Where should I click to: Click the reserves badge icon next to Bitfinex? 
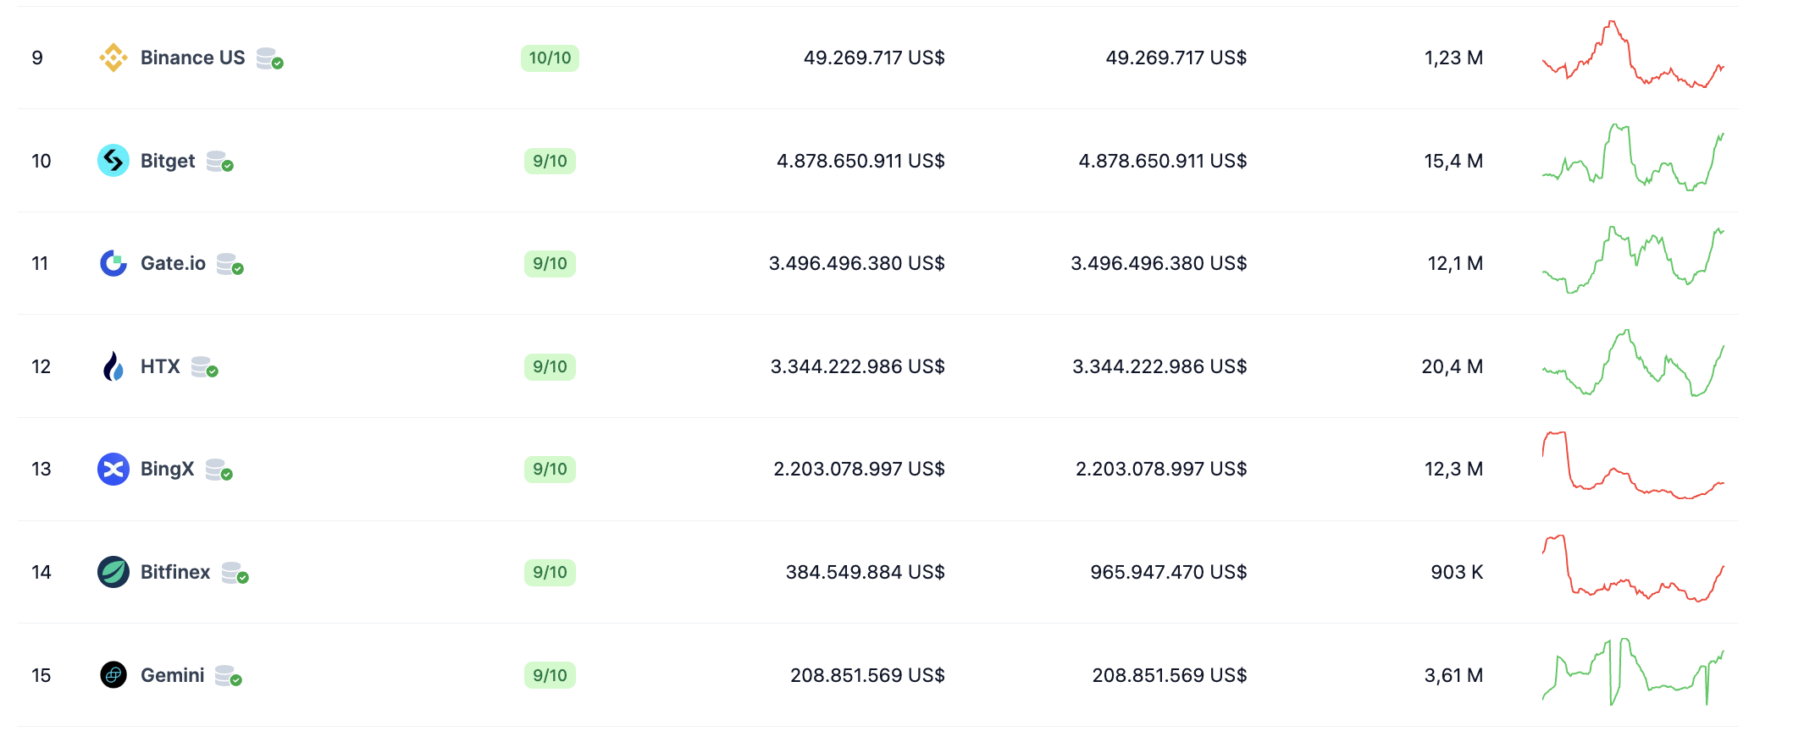pos(235,573)
